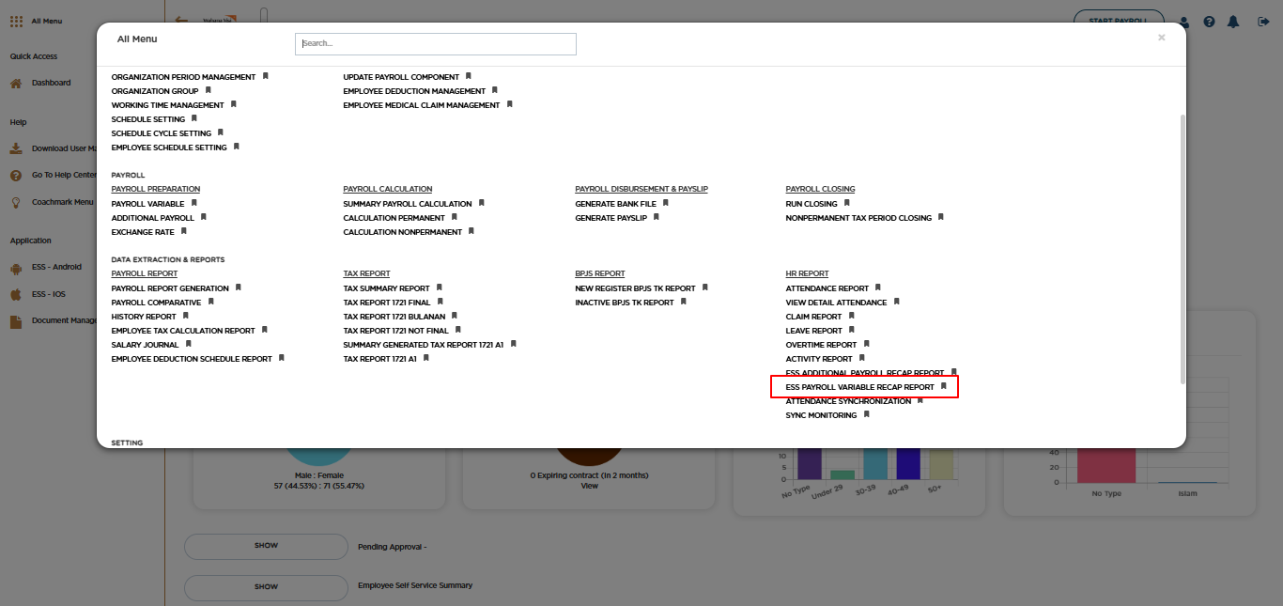The image size is (1283, 606).
Task: Open the All Menu grid icon in sidebar
Action: pos(16,21)
